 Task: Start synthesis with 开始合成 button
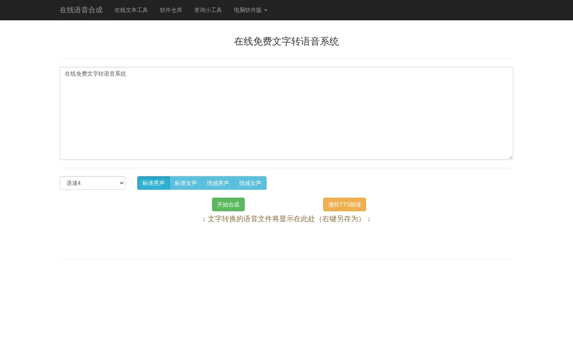pos(228,204)
